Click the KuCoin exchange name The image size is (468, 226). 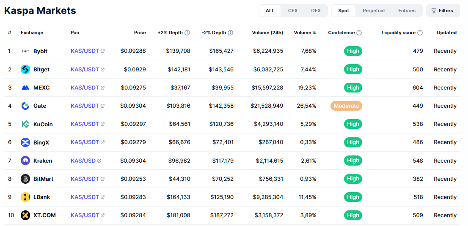click(x=43, y=124)
